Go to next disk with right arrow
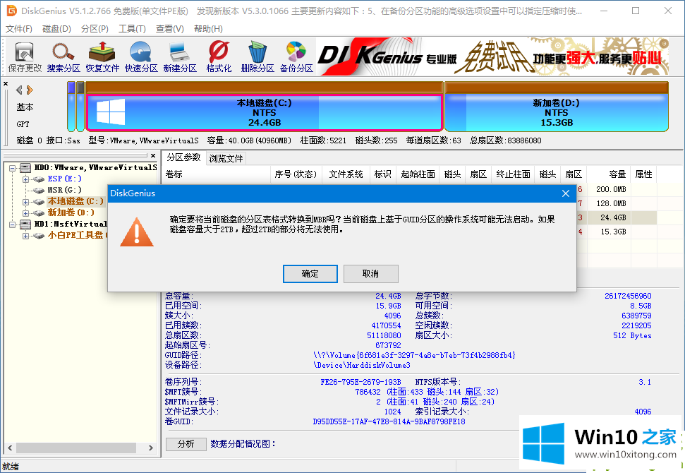Viewport: 685px width, 473px height. [30, 90]
